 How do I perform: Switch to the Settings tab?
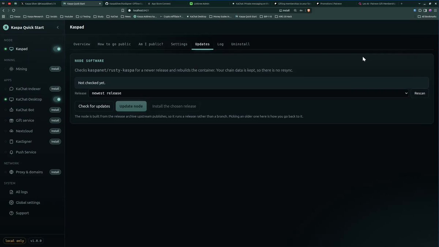179,44
